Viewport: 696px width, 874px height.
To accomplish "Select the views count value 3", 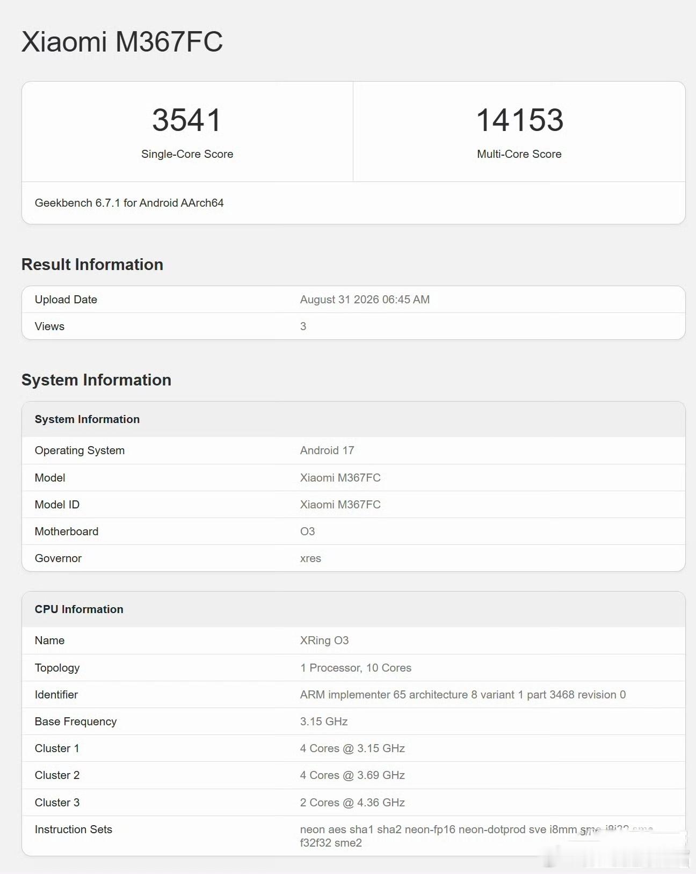I will tap(303, 326).
